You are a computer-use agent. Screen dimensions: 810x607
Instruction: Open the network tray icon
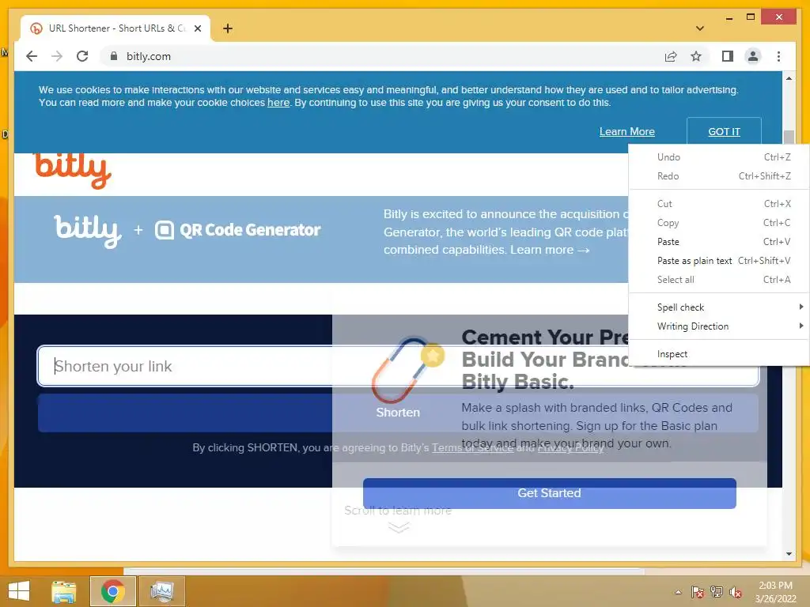[x=716, y=592]
